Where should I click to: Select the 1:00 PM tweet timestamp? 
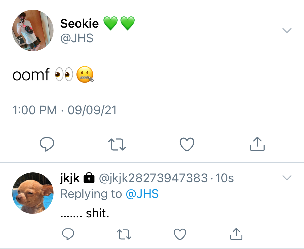tap(35, 110)
